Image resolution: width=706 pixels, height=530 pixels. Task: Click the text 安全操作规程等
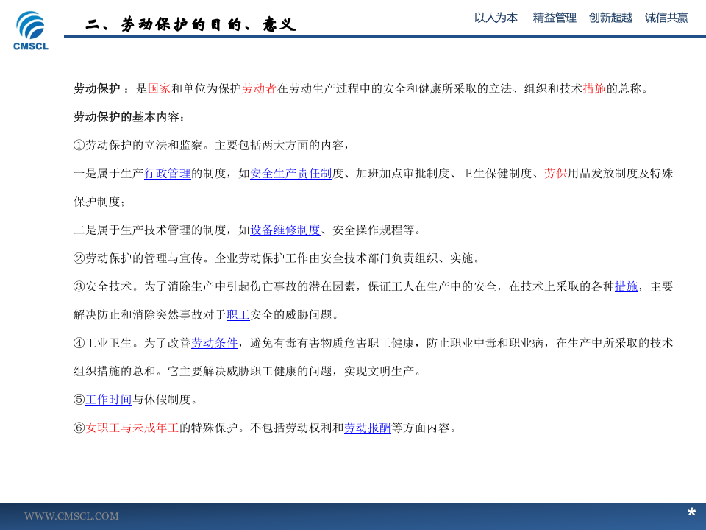(374, 230)
